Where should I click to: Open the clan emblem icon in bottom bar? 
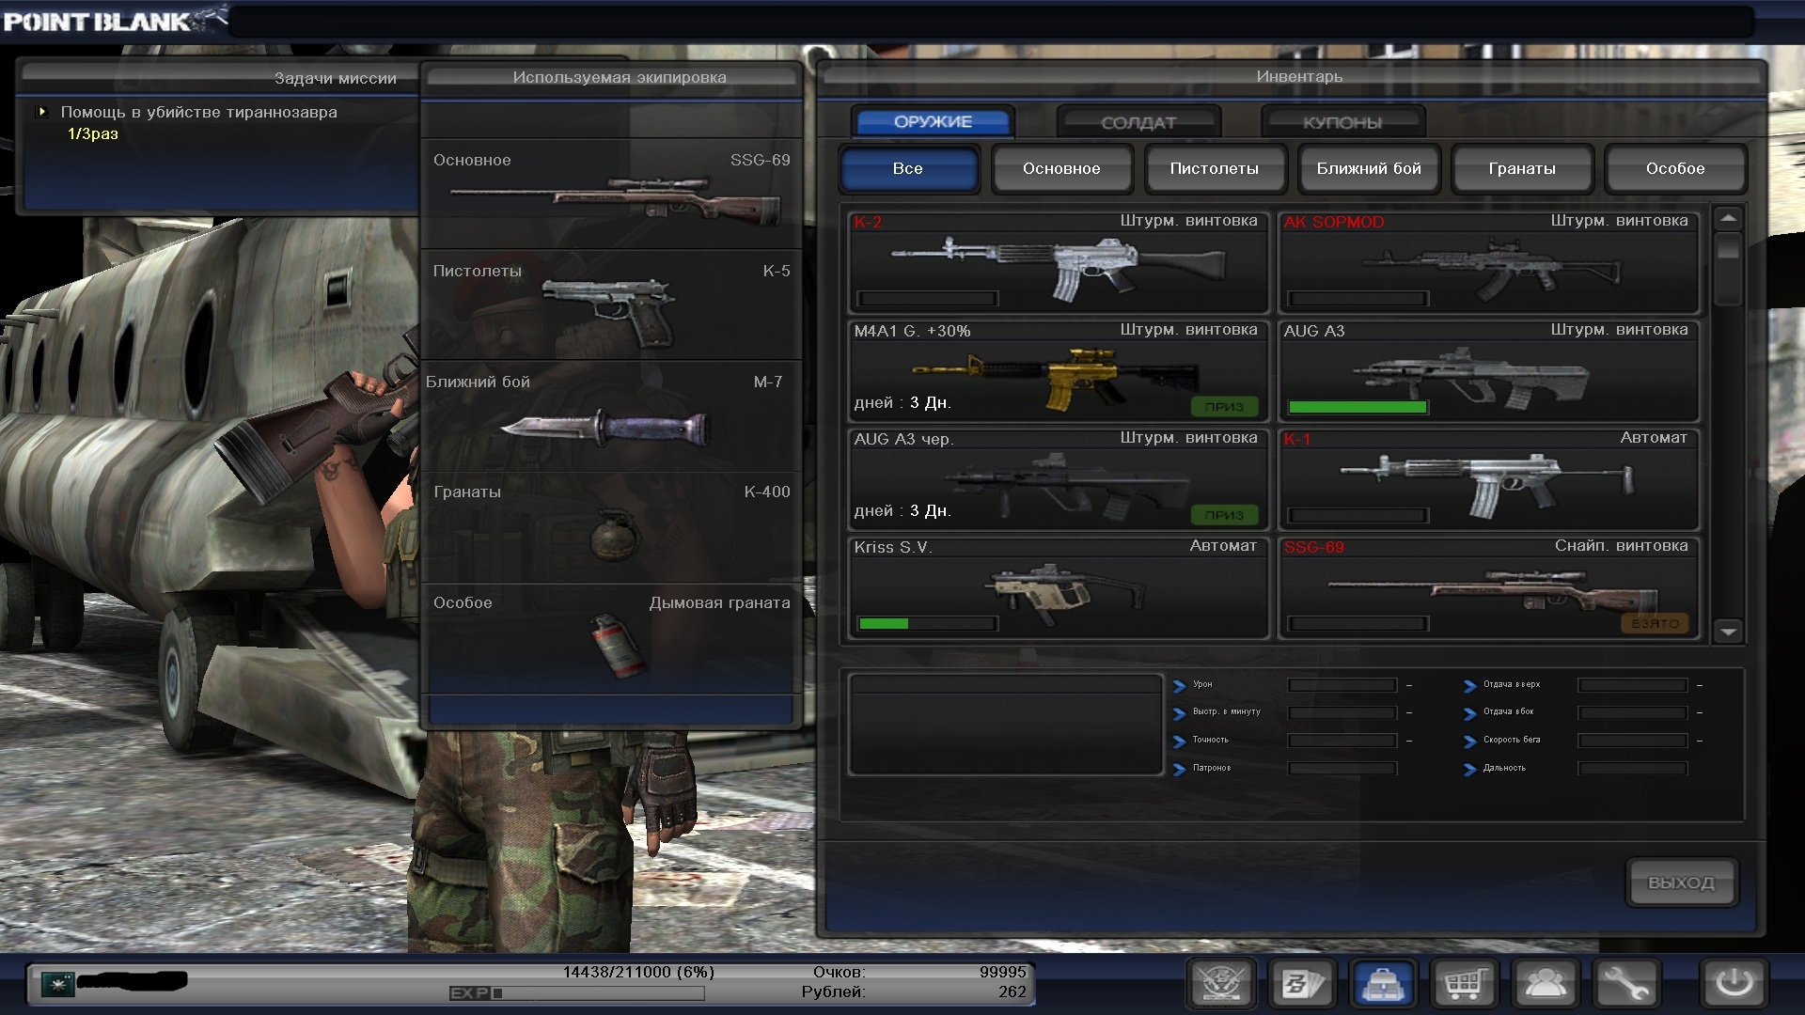[1221, 984]
